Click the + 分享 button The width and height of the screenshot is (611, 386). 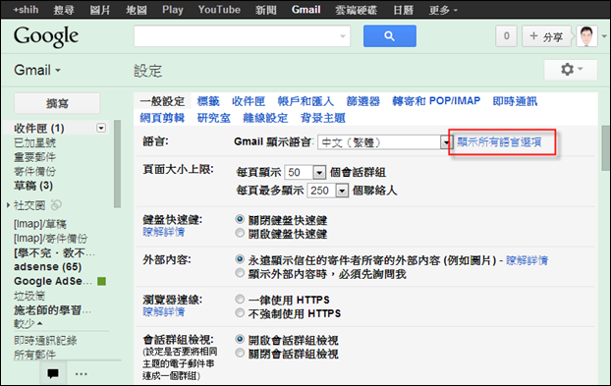tap(546, 36)
